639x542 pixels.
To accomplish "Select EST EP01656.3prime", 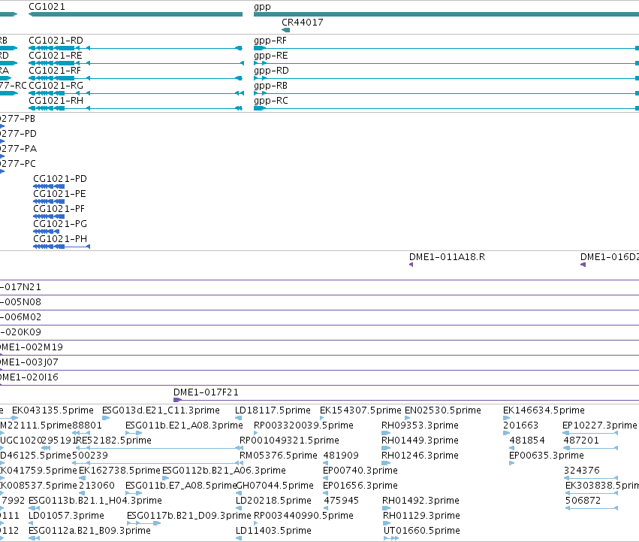I will (x=360, y=486).
